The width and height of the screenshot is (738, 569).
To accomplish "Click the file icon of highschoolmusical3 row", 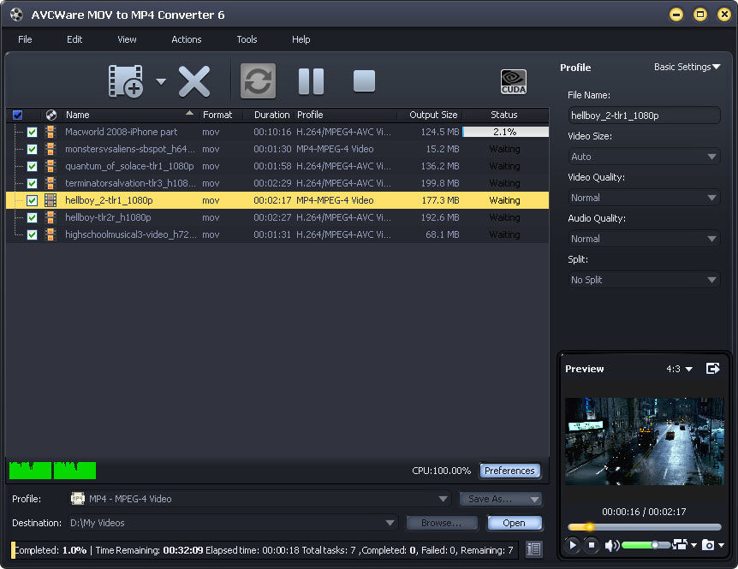I will coord(51,234).
